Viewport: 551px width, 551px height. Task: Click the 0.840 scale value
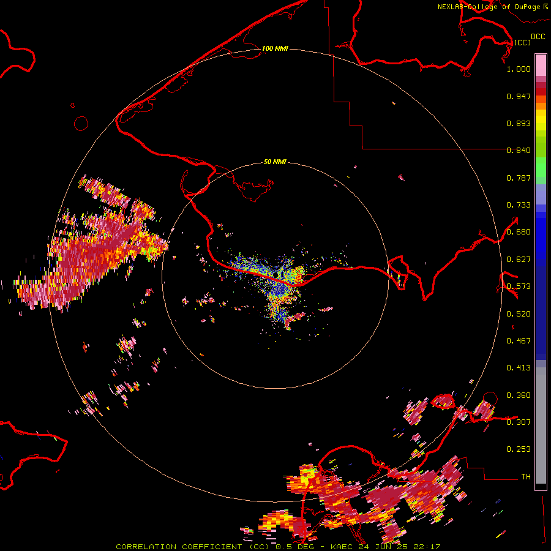click(519, 151)
